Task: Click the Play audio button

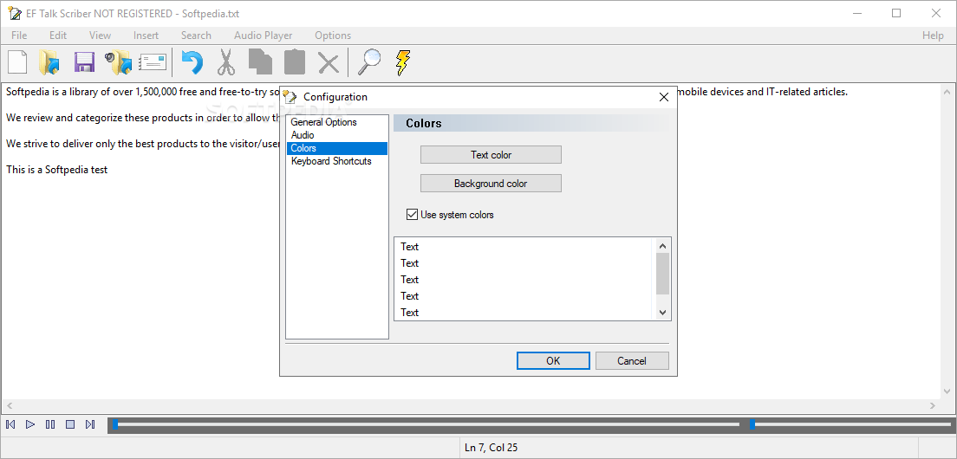Action: pos(29,424)
